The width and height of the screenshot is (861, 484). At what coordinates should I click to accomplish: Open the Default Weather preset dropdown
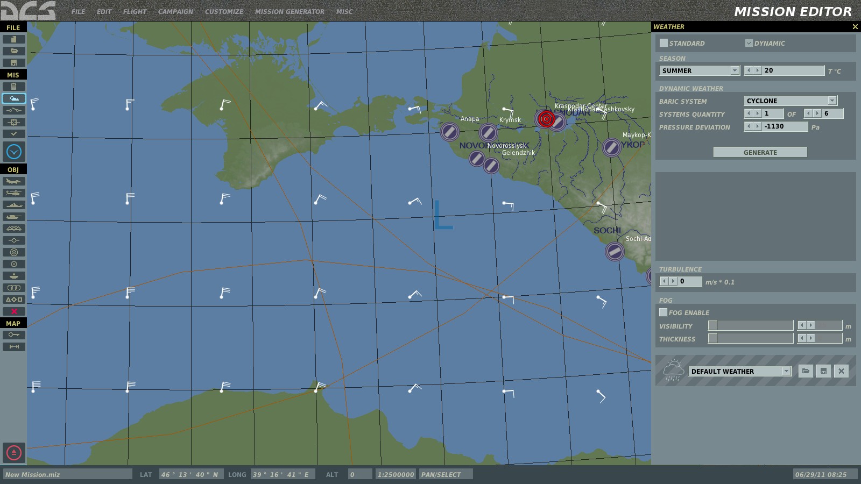coord(740,371)
